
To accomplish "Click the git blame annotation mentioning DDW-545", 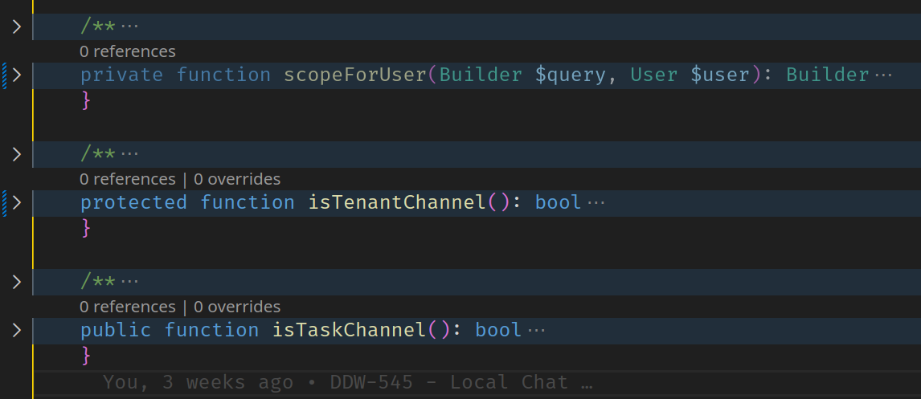I will (347, 383).
